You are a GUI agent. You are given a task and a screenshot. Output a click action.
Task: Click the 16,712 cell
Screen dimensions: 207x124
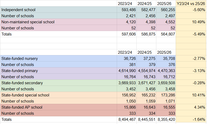pyautogui.click(x=166, y=77)
